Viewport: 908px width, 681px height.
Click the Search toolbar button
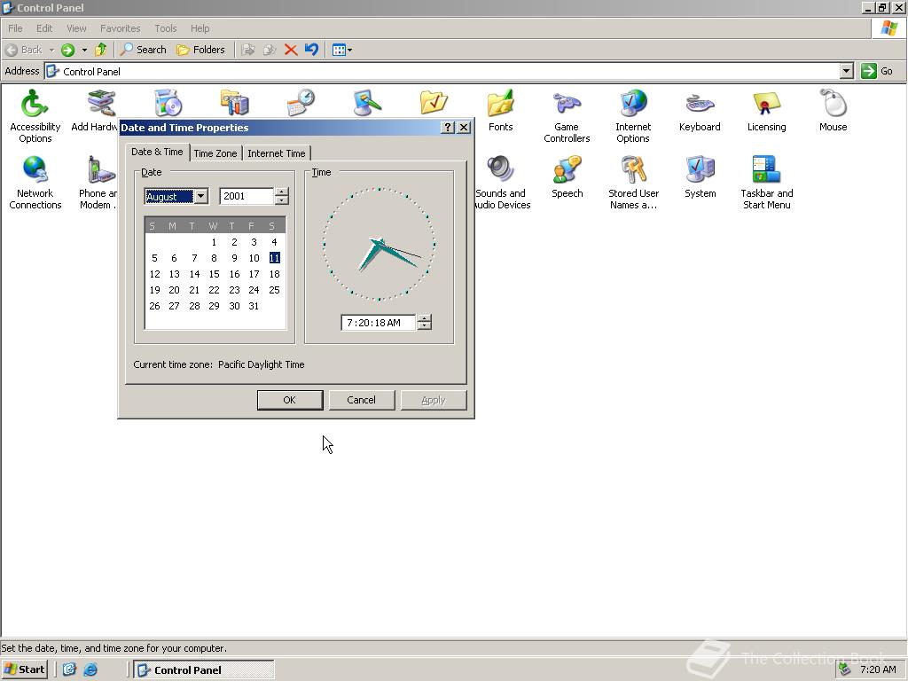click(143, 50)
